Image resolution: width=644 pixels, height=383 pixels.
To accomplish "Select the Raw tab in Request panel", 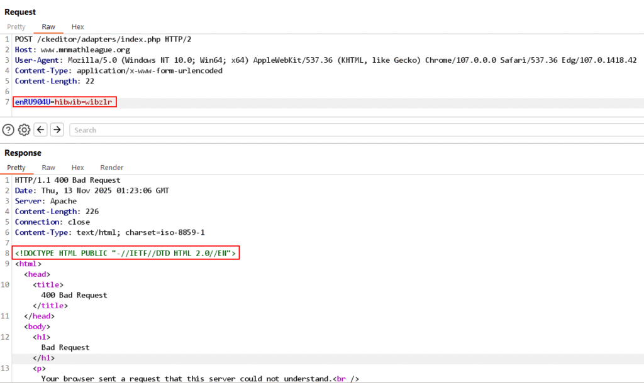I will pos(48,27).
